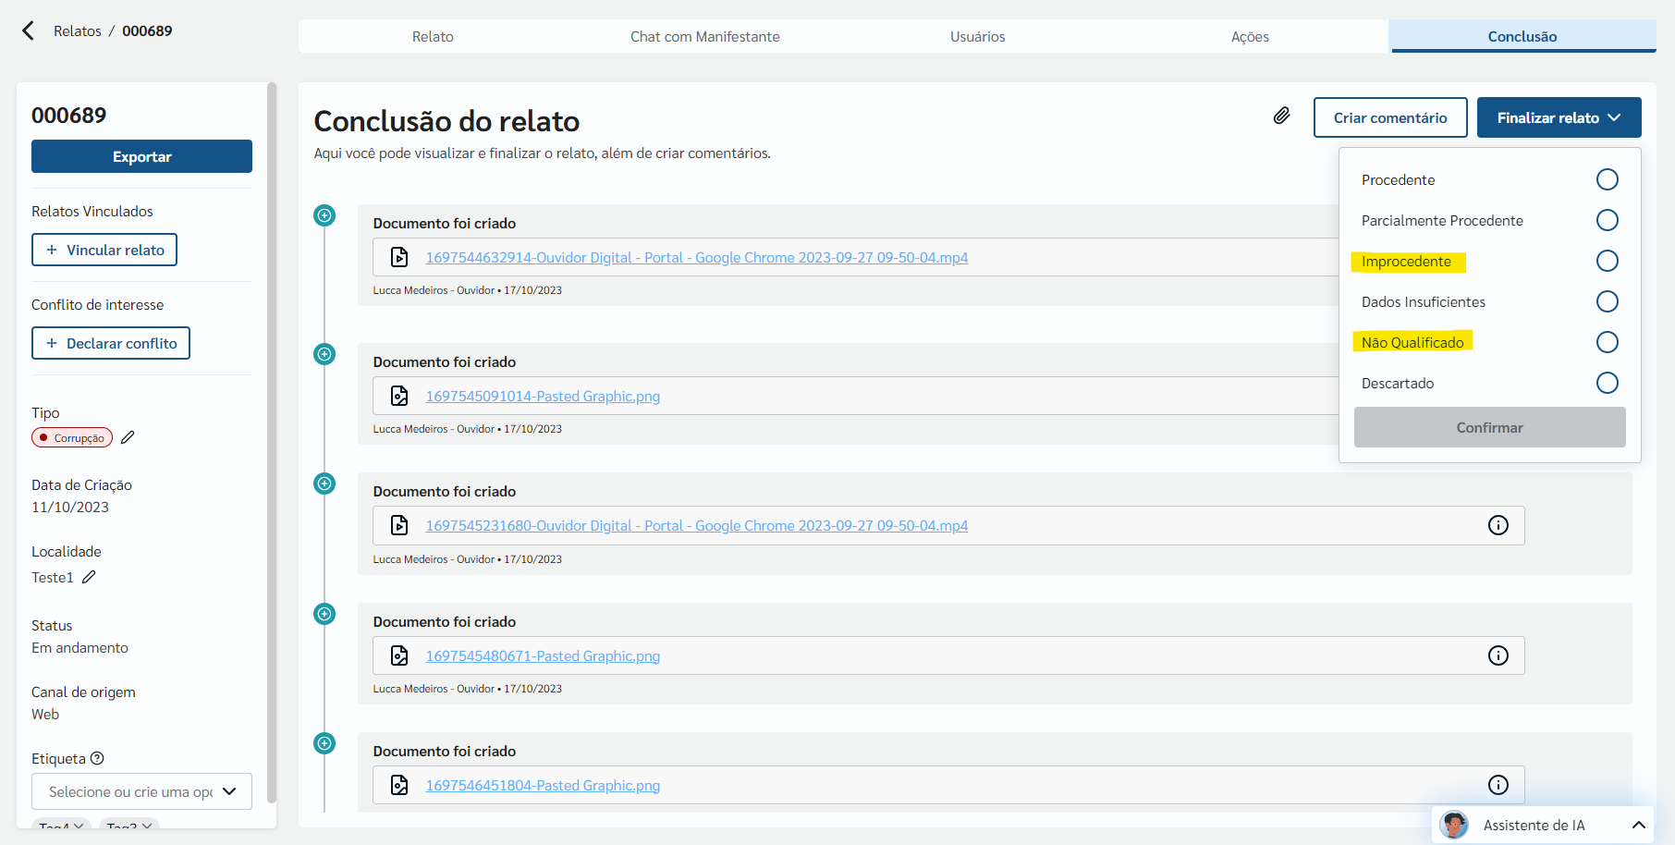Open 1697545091014-Pasted Graphic.png link
The image size is (1675, 845).
point(543,396)
